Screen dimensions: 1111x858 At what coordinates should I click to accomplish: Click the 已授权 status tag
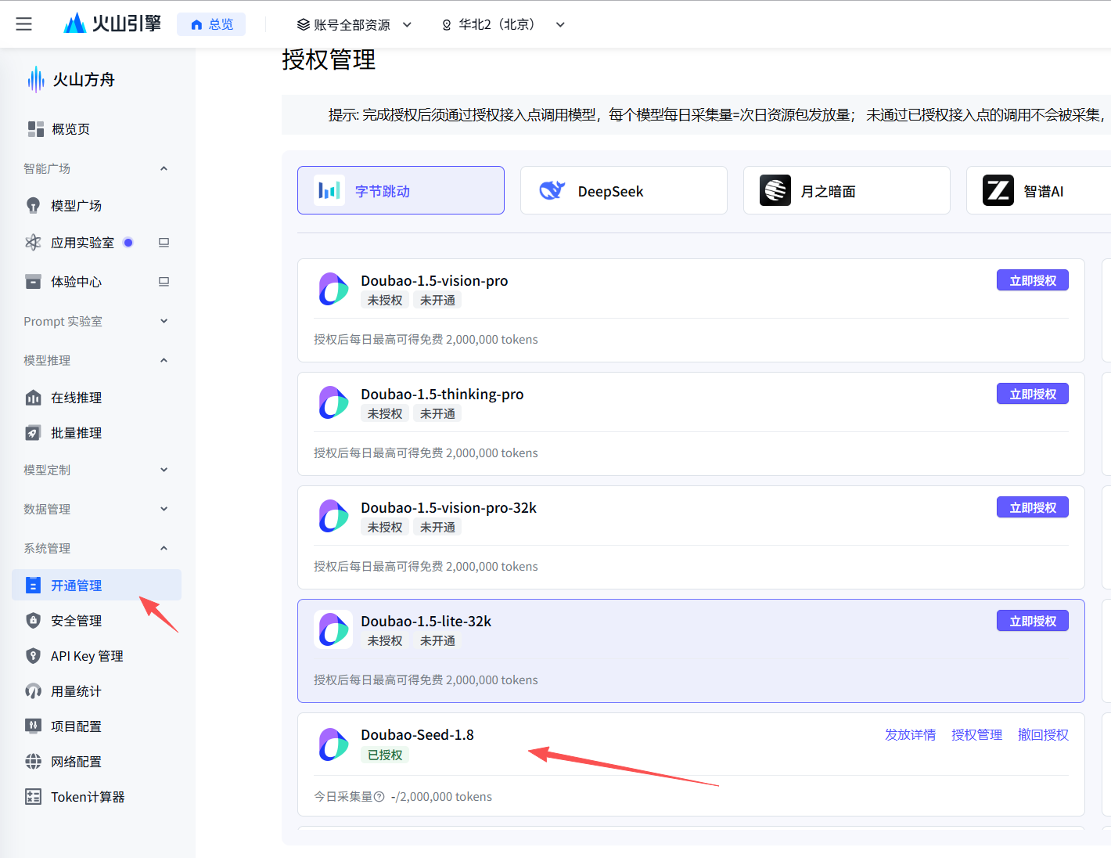385,755
